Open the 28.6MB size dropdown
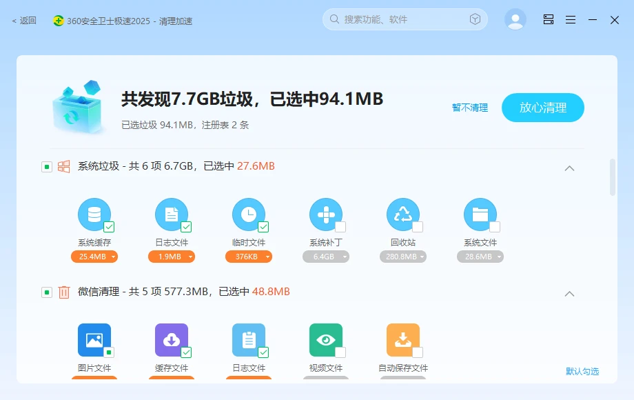634x400 pixels. click(480, 257)
